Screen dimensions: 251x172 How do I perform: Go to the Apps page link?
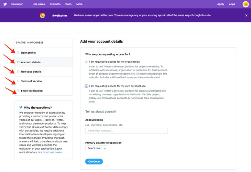tap(232, 4)
